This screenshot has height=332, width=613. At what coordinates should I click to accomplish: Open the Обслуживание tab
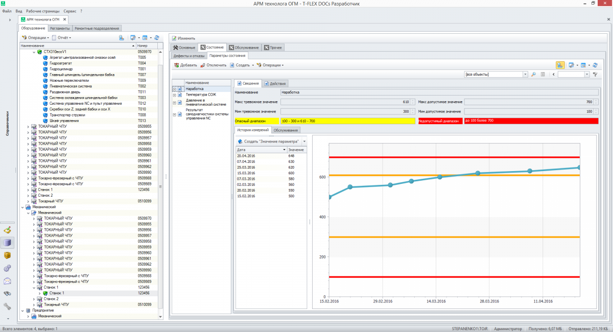[244, 48]
